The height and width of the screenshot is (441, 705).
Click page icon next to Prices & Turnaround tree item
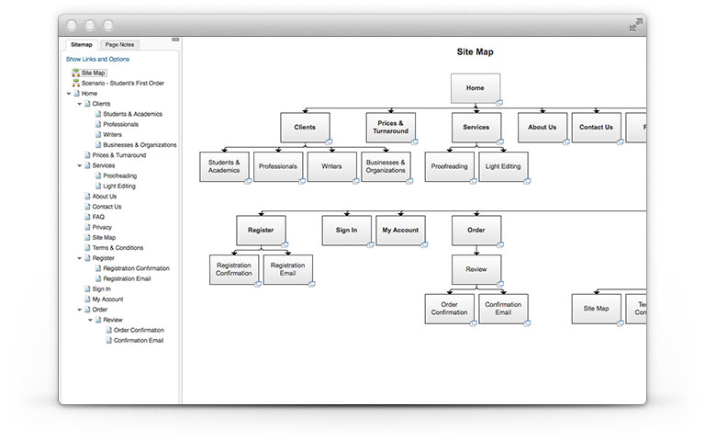click(88, 154)
